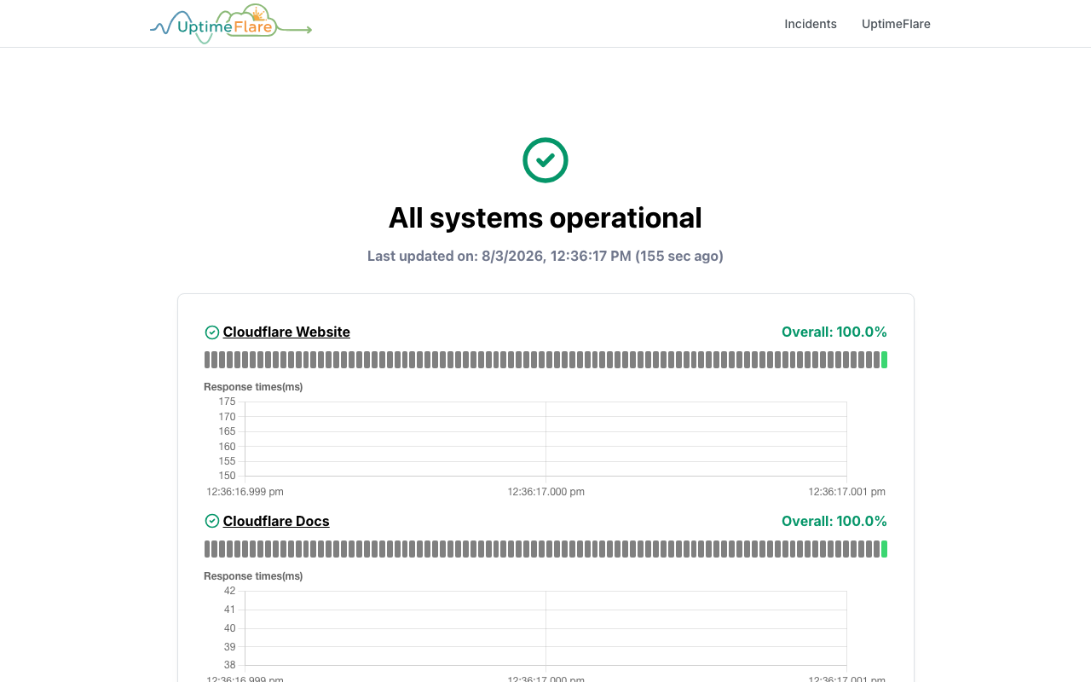Click the 12:36:16.999 pm label under the Website chart
The image size is (1091, 682).
245,492
